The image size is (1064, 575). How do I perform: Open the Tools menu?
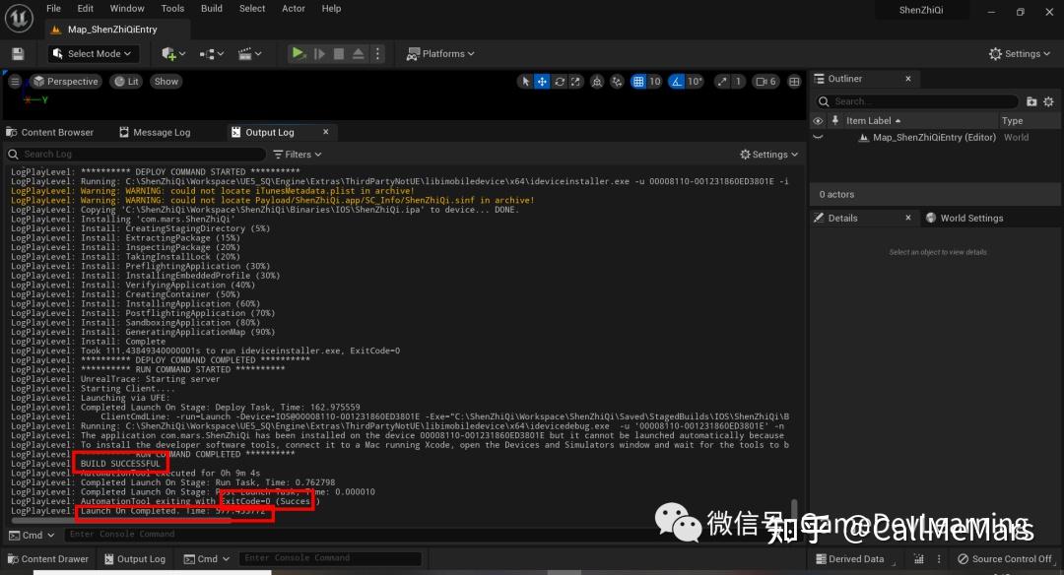coord(172,8)
